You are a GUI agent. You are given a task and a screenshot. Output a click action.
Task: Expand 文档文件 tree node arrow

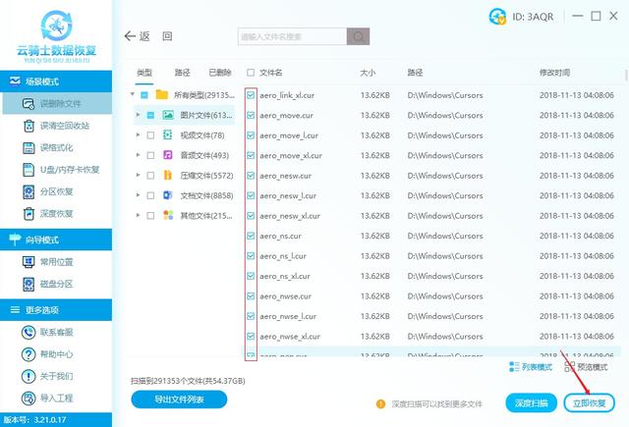coord(138,195)
